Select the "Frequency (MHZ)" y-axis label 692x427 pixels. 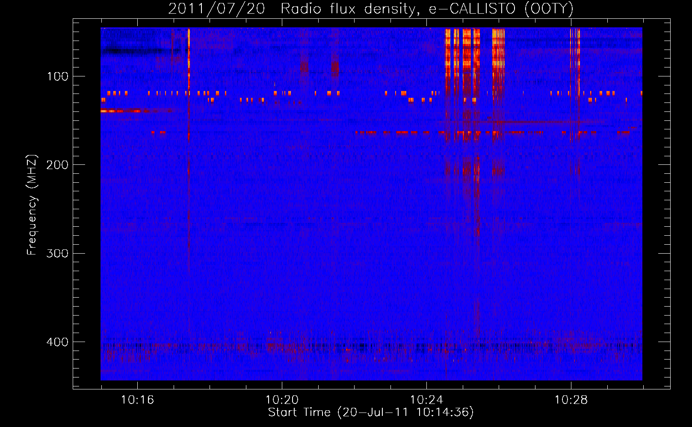coord(32,205)
